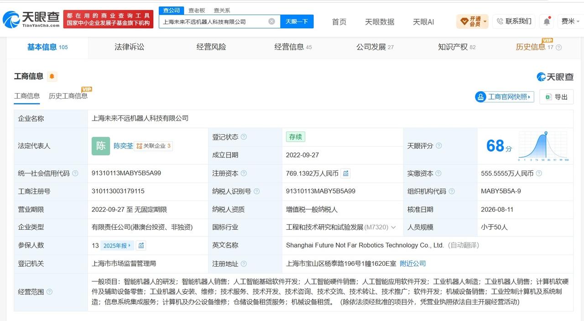
Task: Click establishment date 2022-09-27 under 成立日期
Action: click(x=302, y=155)
